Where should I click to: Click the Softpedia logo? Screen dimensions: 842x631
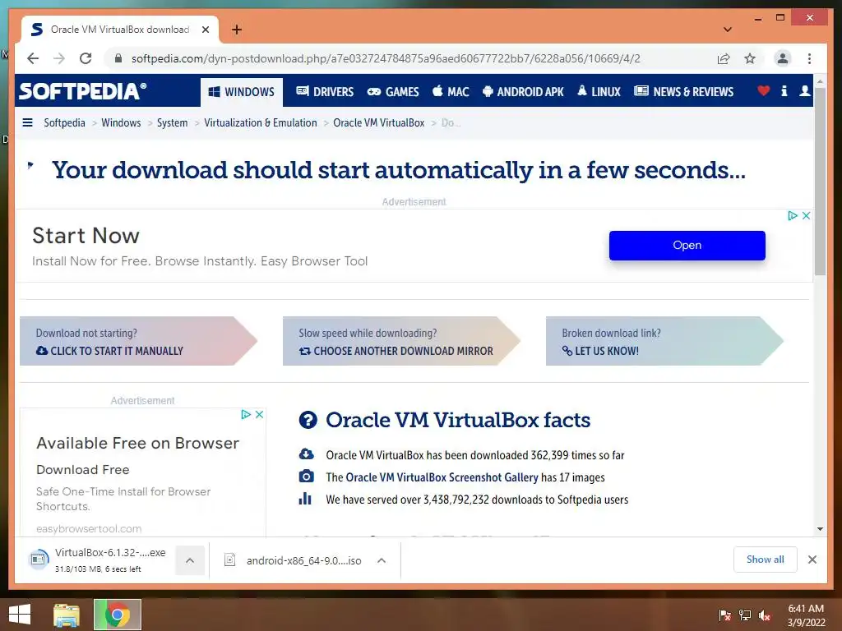[x=83, y=91]
